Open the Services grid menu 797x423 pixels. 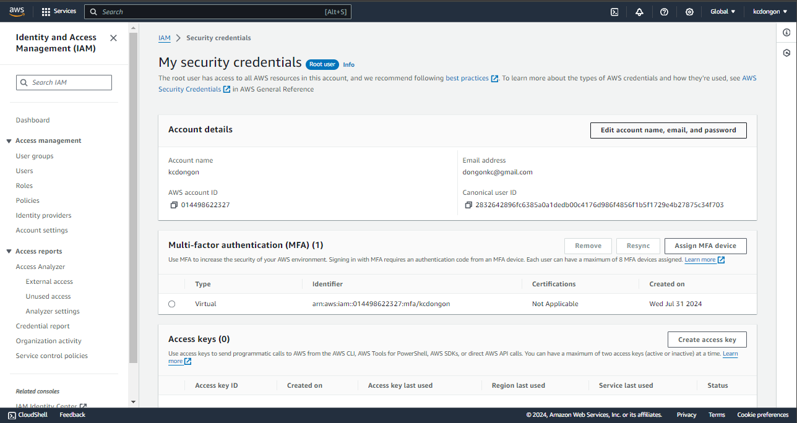tap(59, 11)
